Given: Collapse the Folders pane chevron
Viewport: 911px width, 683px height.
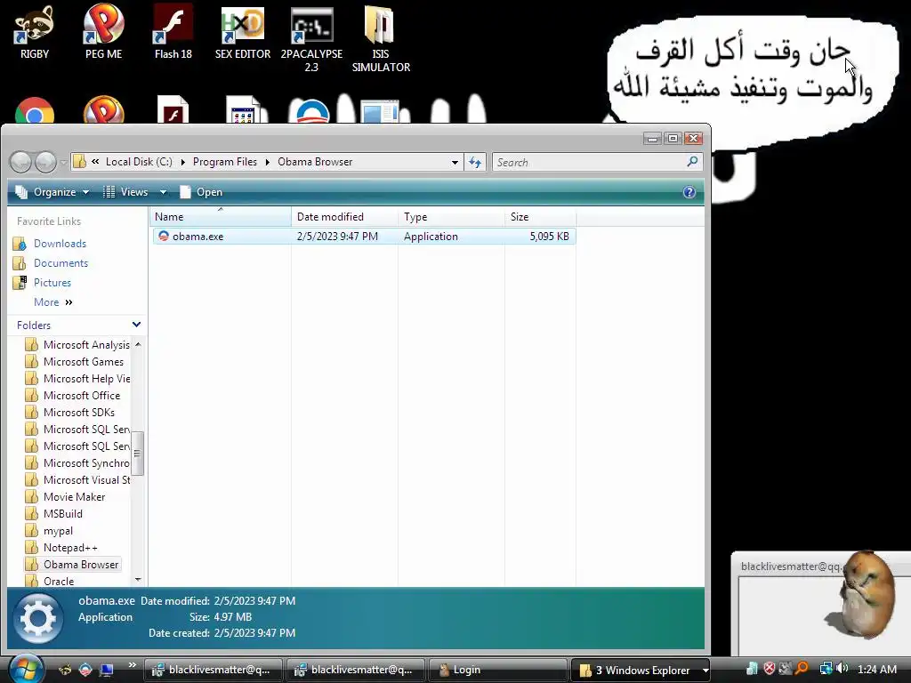Looking at the screenshot, I should coord(136,325).
